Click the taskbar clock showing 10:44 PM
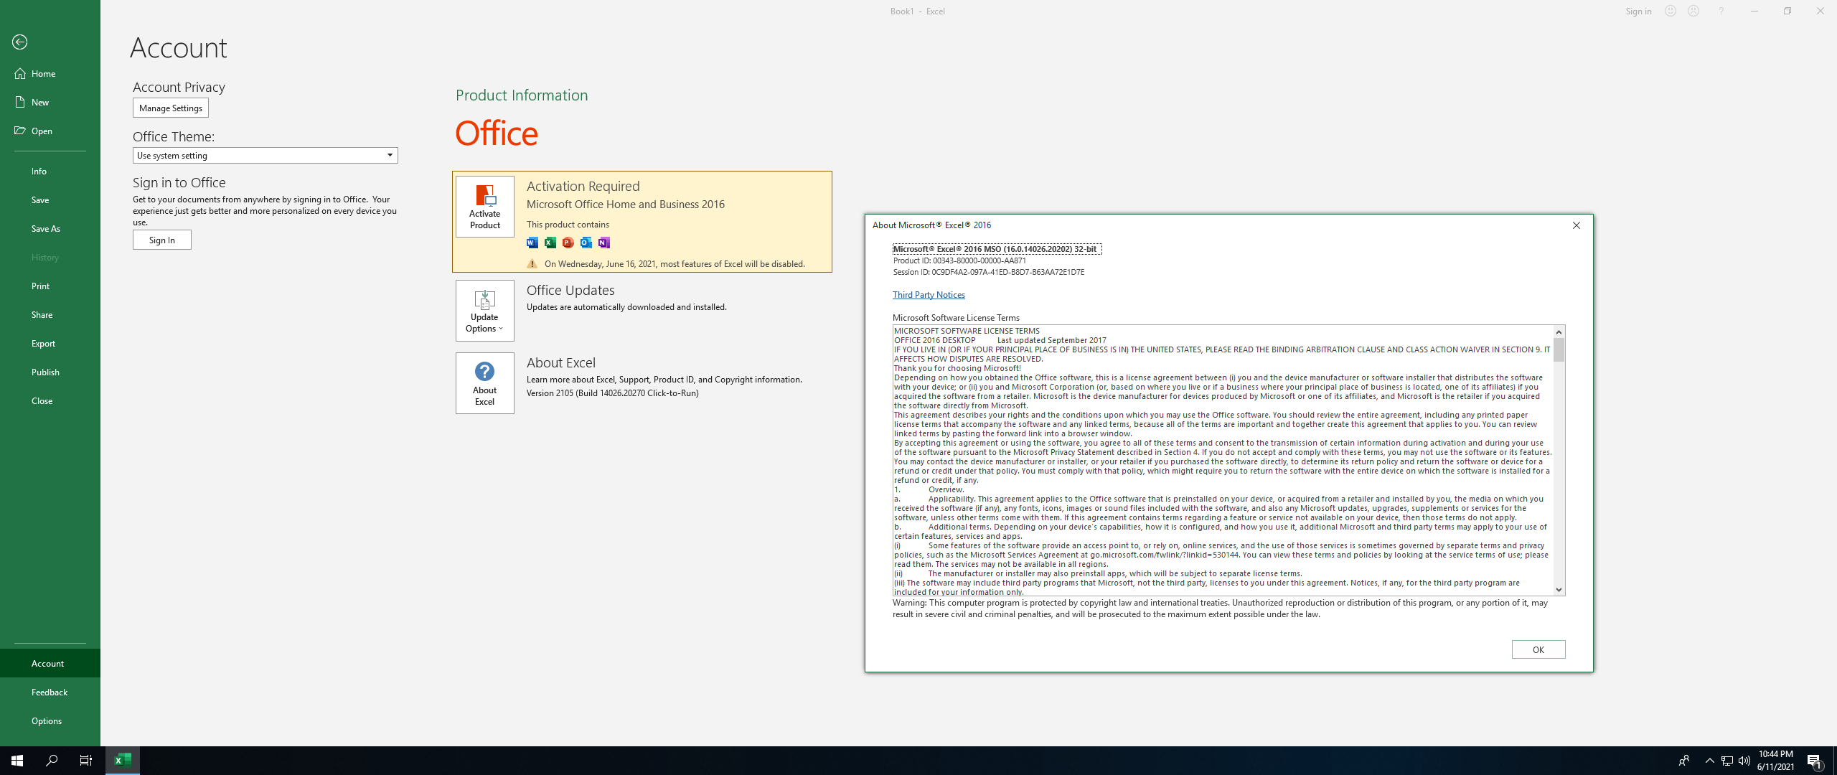 (x=1776, y=761)
